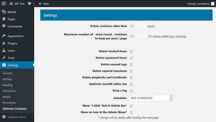Screen dimensions: 216x122
Task: Click the plus icon next to New
Action: (x=40, y=4)
